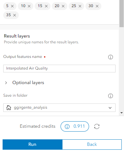Click the Save in folder label
This screenshot has height=151, width=124.
pos(16,95)
